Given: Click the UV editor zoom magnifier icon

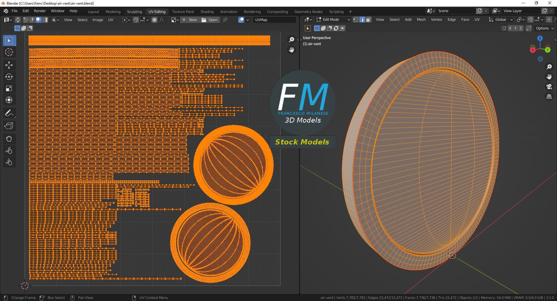Looking at the screenshot, I should click(x=292, y=40).
